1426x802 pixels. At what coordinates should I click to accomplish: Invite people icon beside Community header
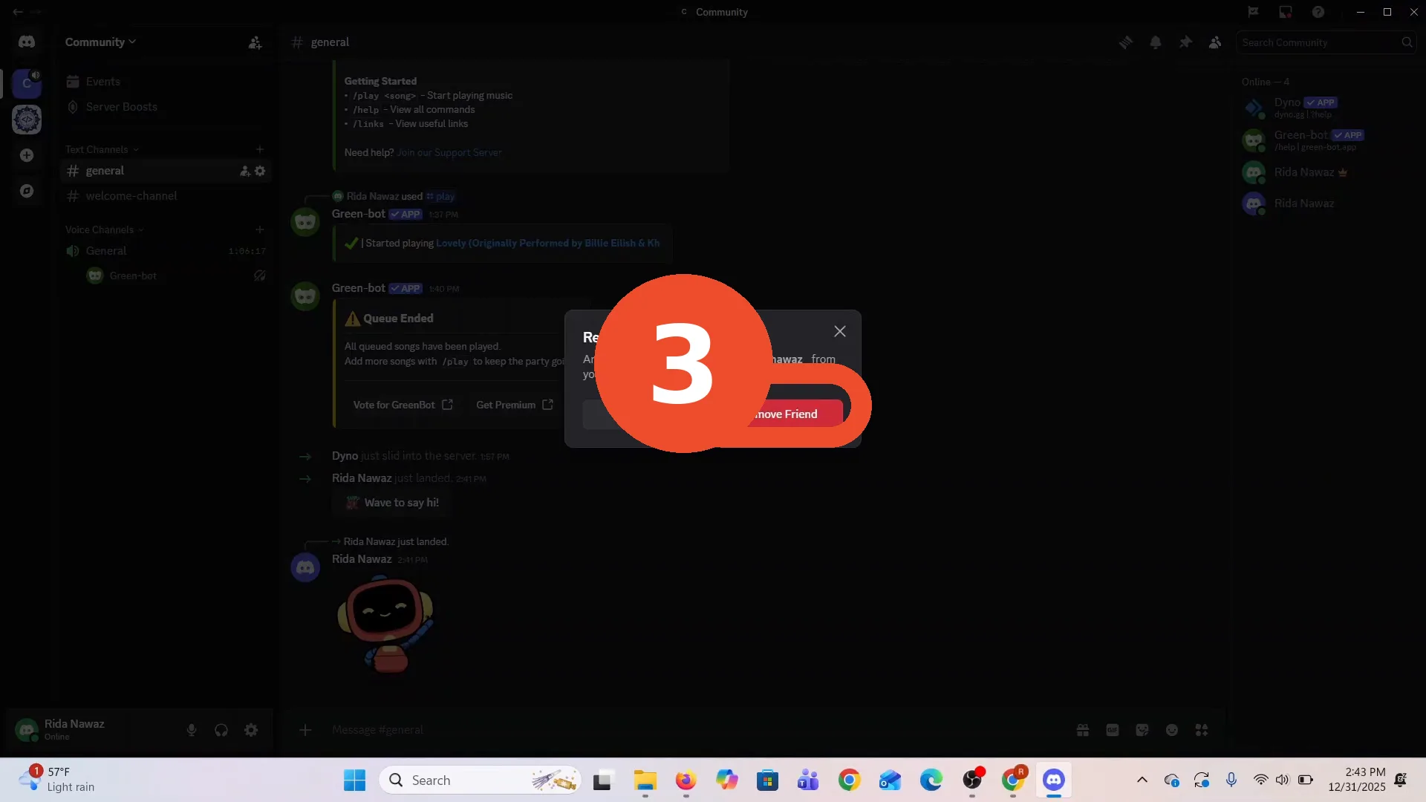click(x=255, y=42)
